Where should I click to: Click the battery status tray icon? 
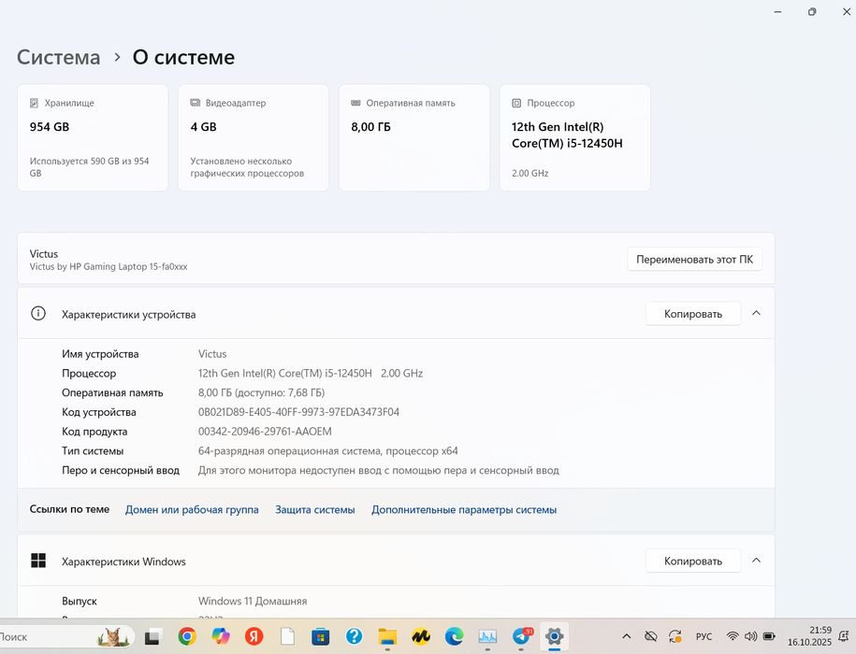coord(769,636)
